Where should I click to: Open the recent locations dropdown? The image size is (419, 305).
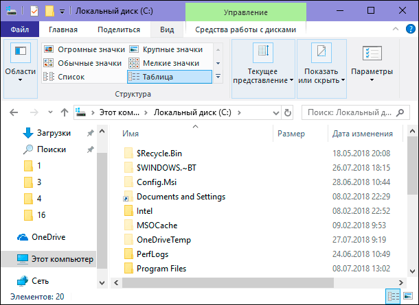point(50,112)
